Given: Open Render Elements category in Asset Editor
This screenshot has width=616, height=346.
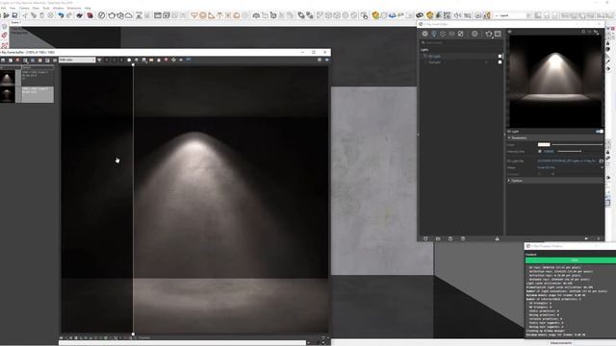Looking at the screenshot, I should 451,34.
